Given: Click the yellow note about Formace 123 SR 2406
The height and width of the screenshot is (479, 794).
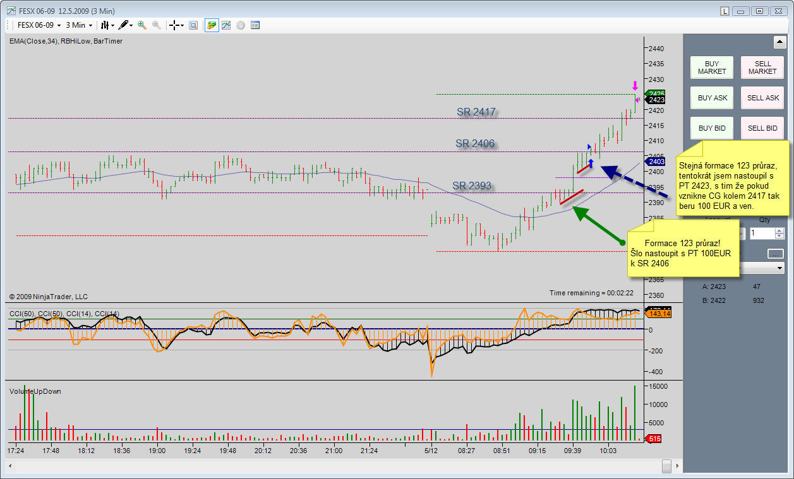Looking at the screenshot, I should tap(683, 248).
